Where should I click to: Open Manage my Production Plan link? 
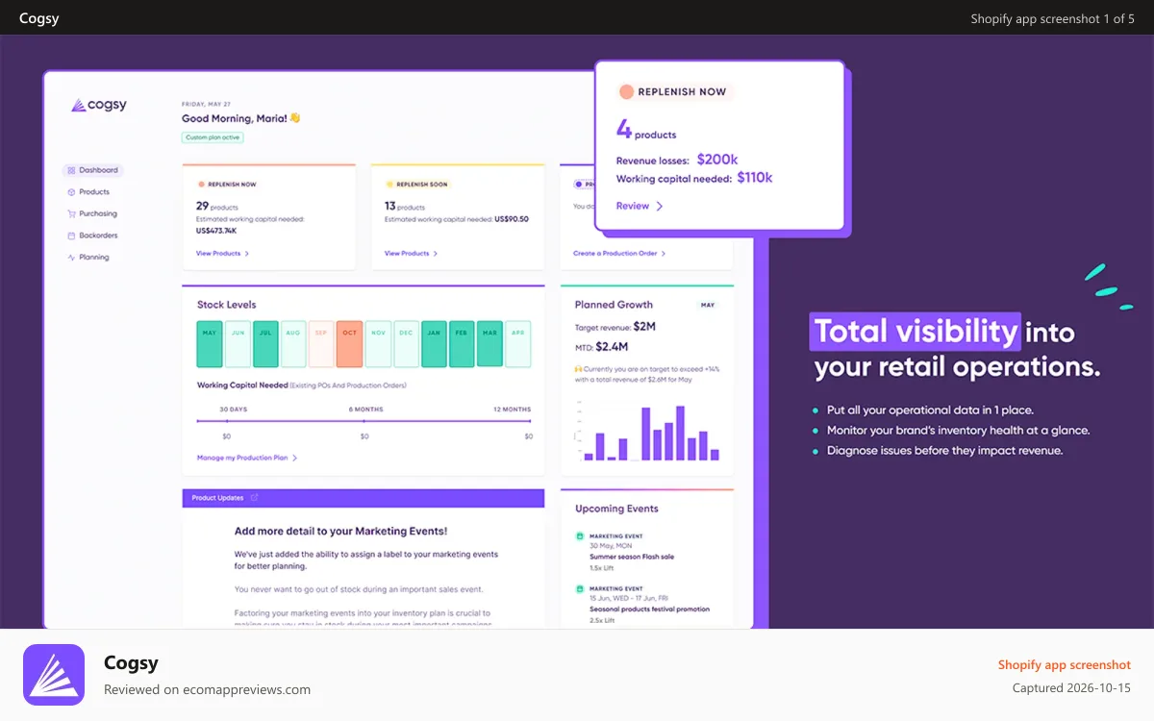pos(247,458)
